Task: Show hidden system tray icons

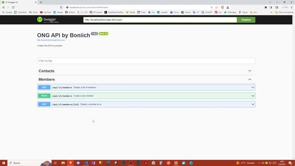Action: pyautogui.click(x=259, y=163)
